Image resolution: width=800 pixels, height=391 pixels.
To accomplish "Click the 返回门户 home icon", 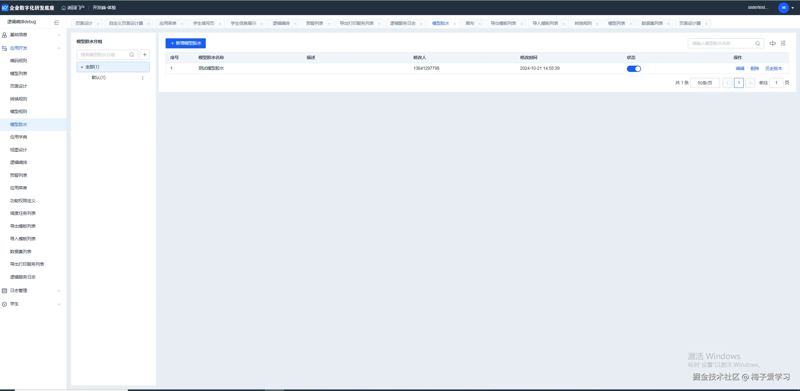I will click(64, 8).
